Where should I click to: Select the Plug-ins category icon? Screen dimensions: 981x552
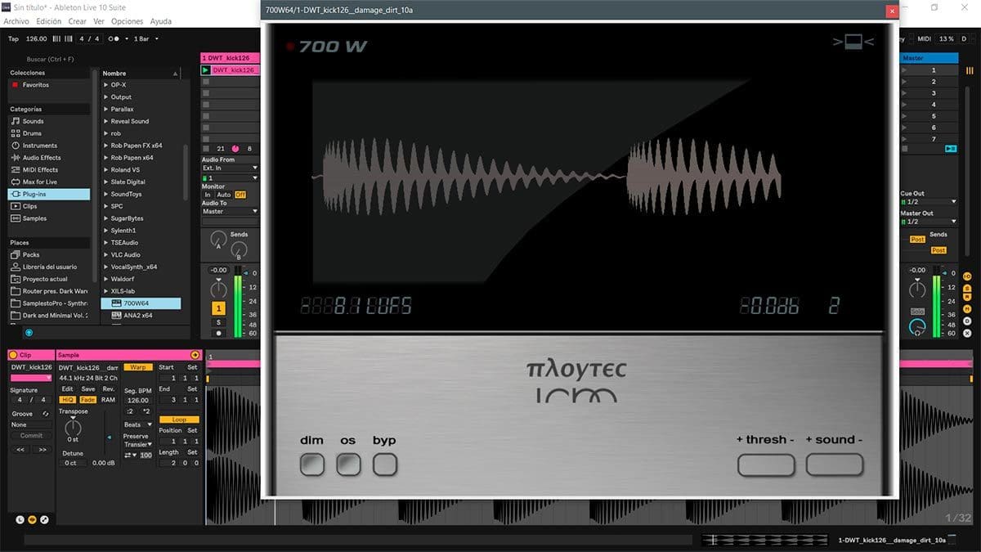coord(15,195)
